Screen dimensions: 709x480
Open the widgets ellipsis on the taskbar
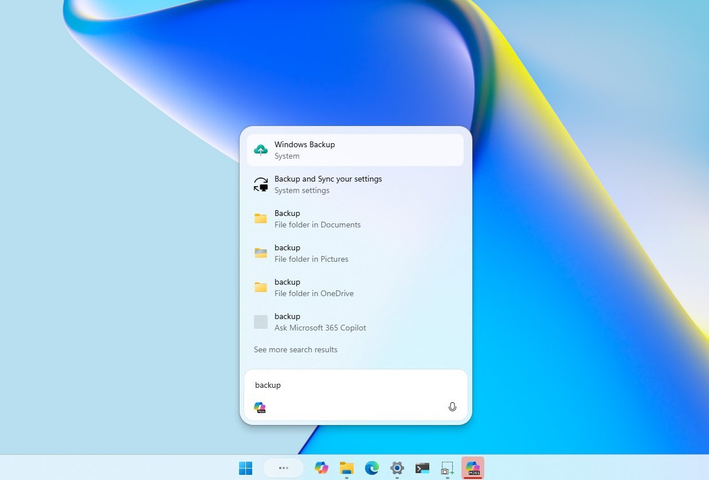point(283,468)
